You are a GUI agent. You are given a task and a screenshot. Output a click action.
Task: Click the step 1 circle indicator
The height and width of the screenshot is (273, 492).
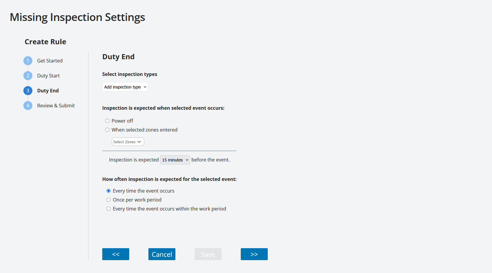tap(28, 60)
